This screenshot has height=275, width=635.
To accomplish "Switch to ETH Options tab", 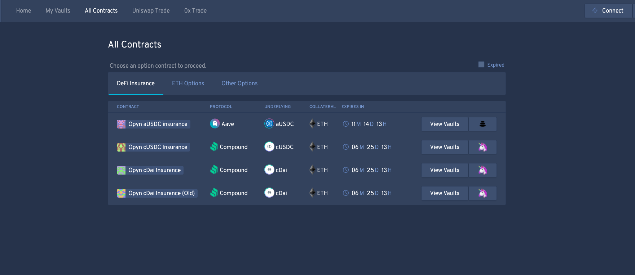I will pos(188,84).
